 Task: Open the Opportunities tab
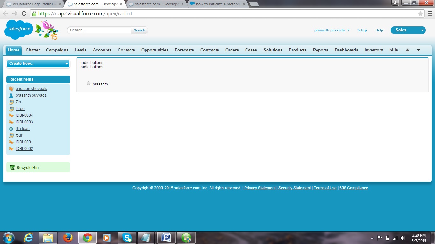(155, 50)
